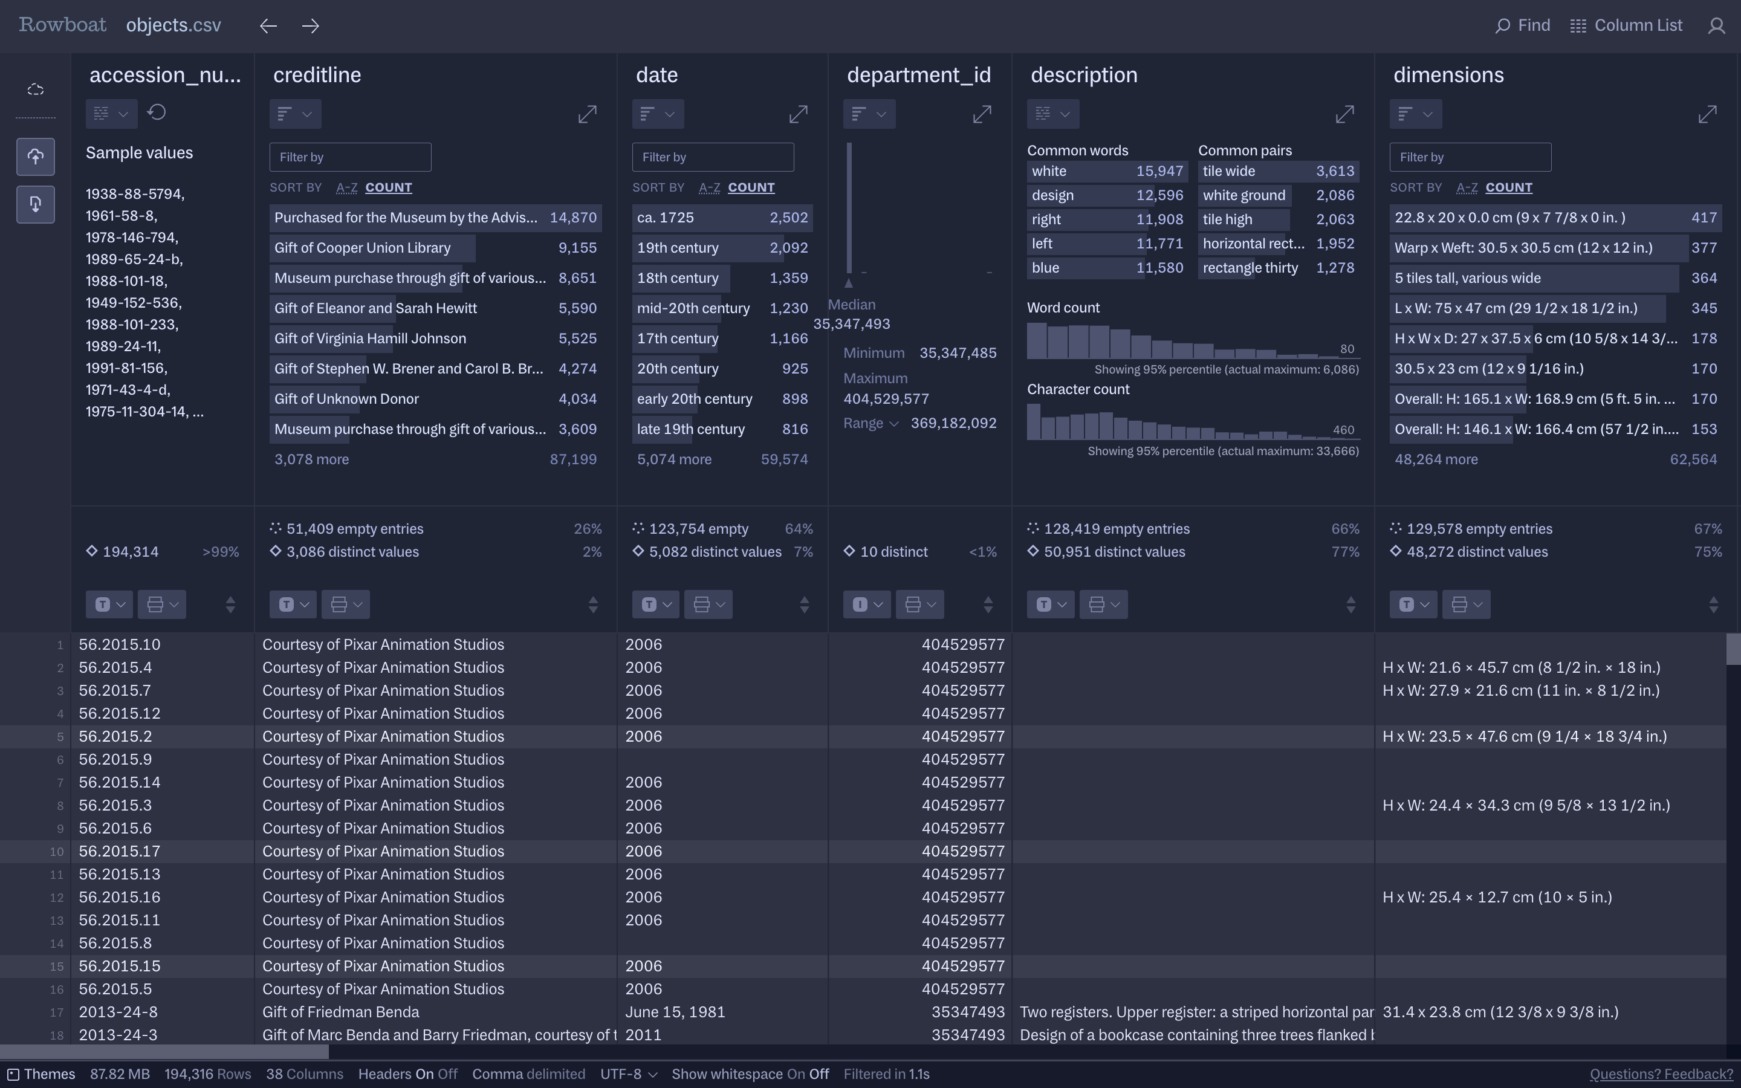Image resolution: width=1741 pixels, height=1088 pixels.
Task: Show 3,078 more creditline values
Action: click(x=311, y=459)
